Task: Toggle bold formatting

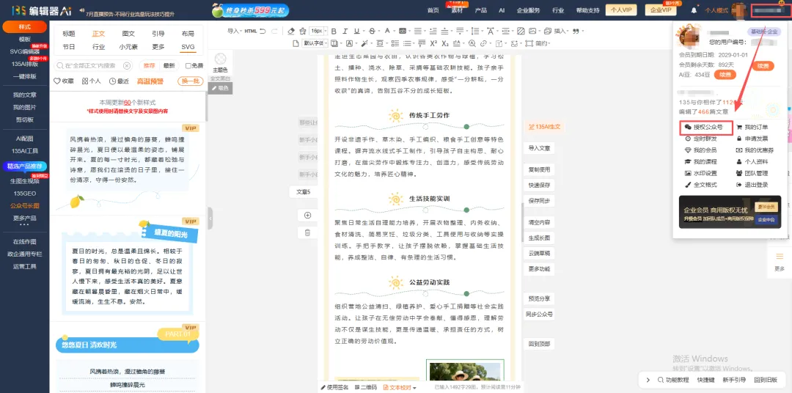Action: pyautogui.click(x=334, y=32)
